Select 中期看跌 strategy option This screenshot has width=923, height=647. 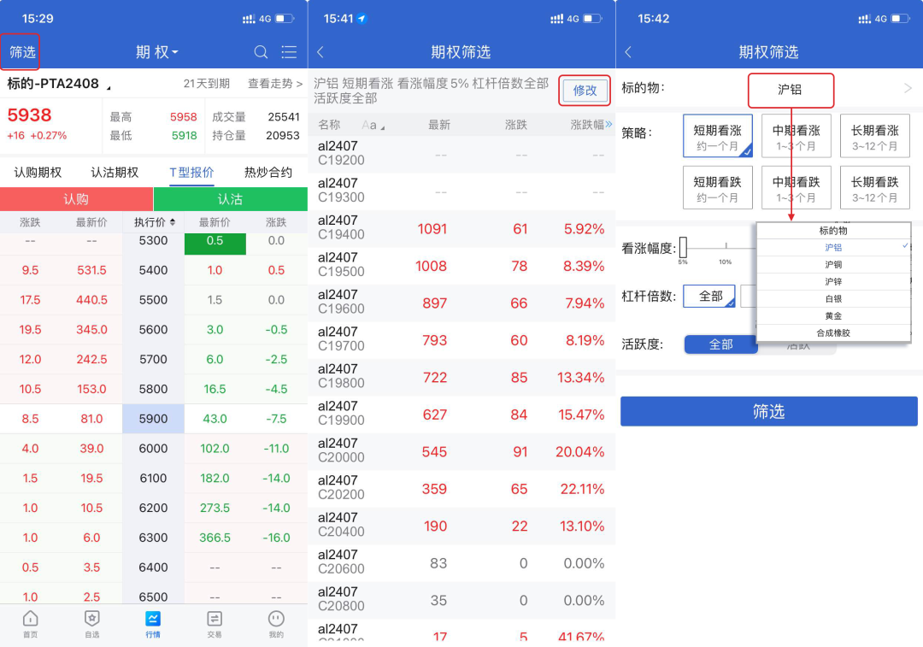(x=796, y=187)
